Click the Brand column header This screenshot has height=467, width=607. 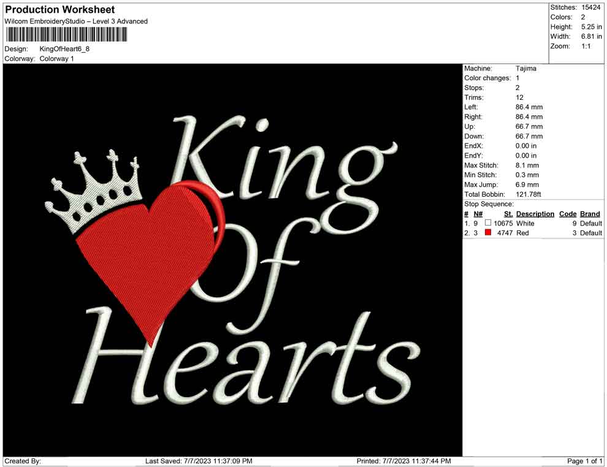589,213
